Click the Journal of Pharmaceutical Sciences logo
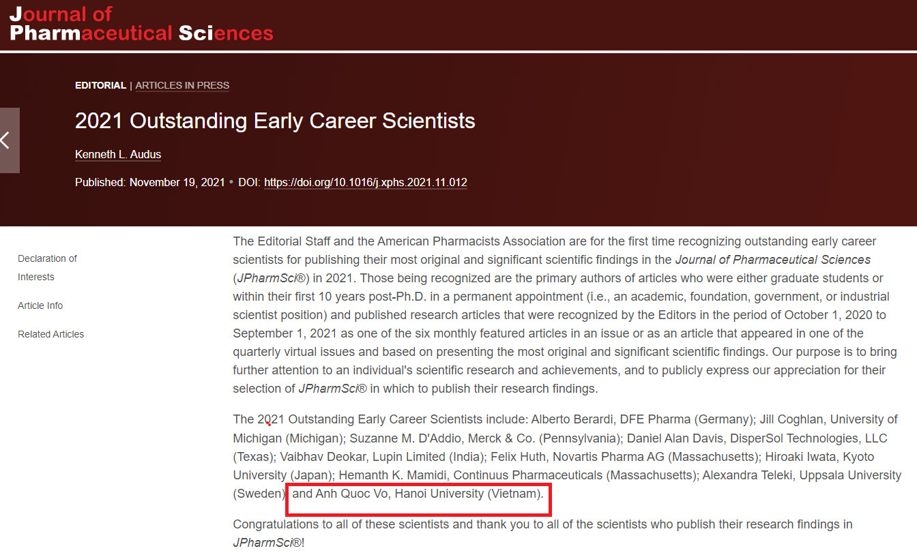Viewport: 917px width, 555px height. (x=141, y=24)
